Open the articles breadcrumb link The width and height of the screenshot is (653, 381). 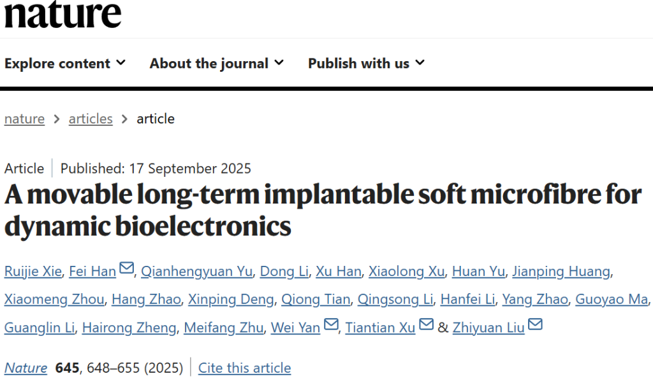click(91, 119)
